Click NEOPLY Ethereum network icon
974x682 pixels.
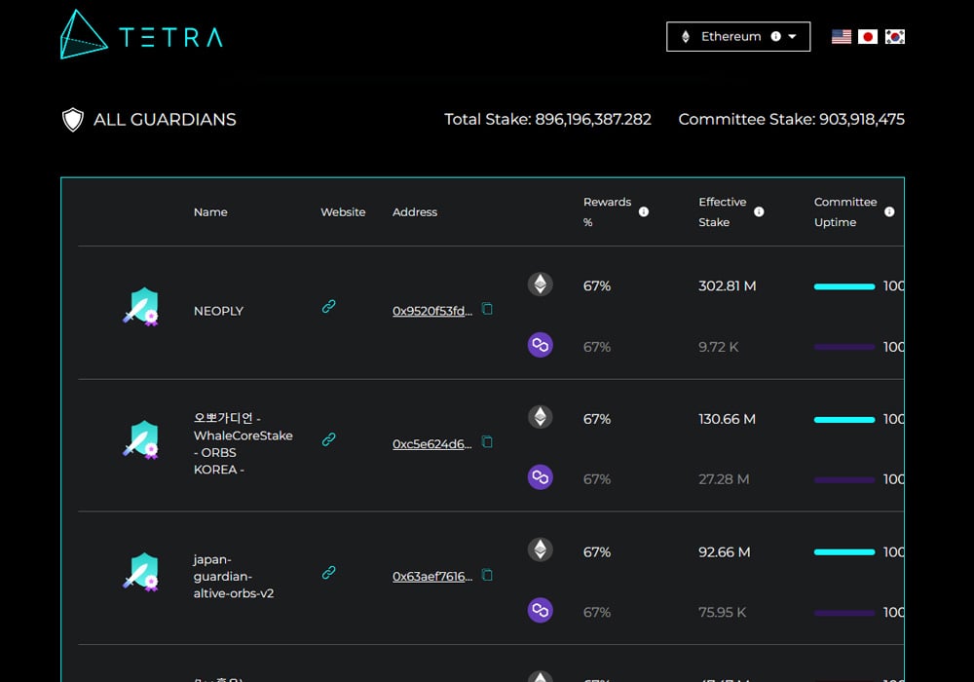[541, 284]
